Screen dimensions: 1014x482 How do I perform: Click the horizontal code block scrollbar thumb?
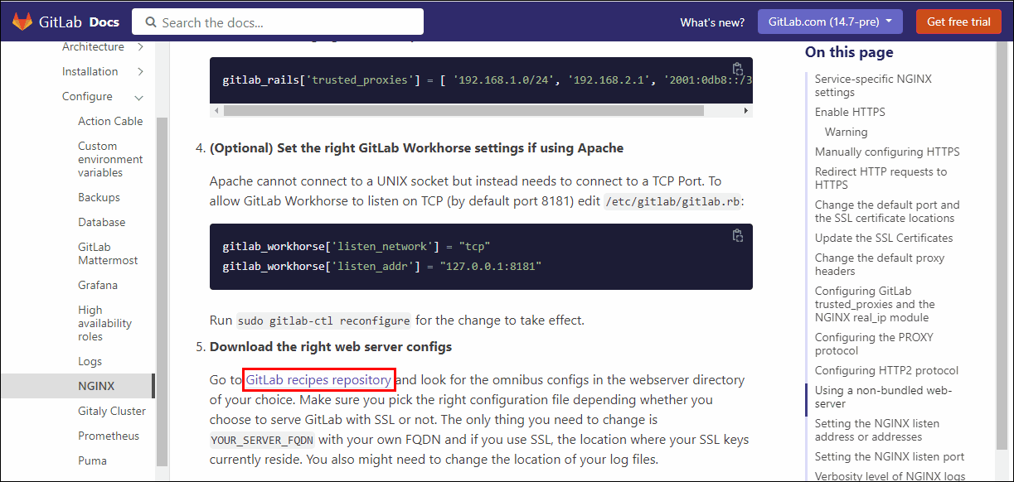(463, 110)
